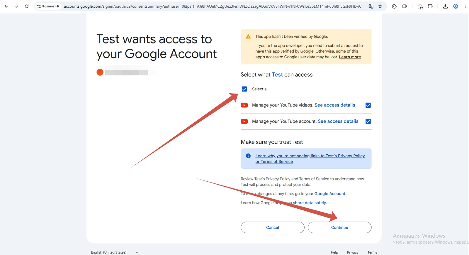Image resolution: width=469 pixels, height=255 pixels.
Task: Open Learn more link in warning box
Action: [x=350, y=57]
